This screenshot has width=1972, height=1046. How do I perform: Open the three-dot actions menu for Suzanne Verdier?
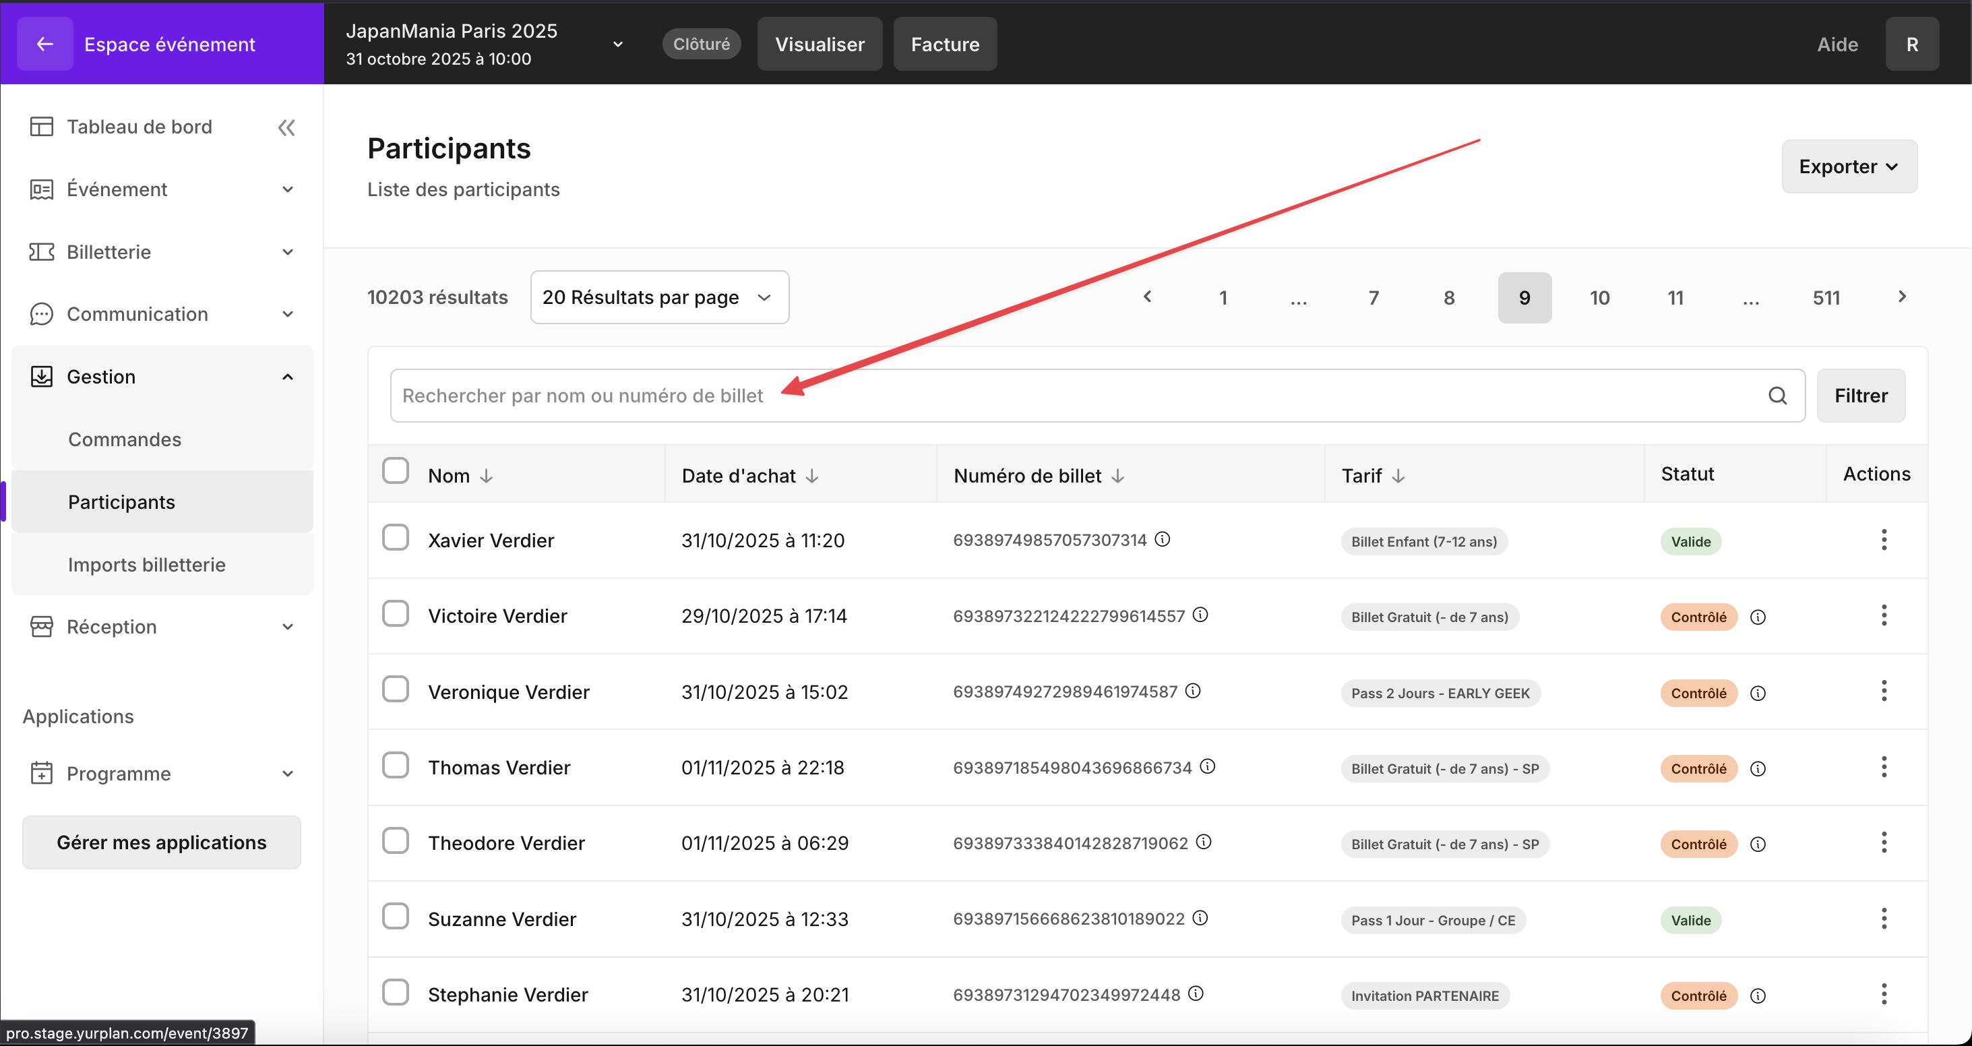1883,918
